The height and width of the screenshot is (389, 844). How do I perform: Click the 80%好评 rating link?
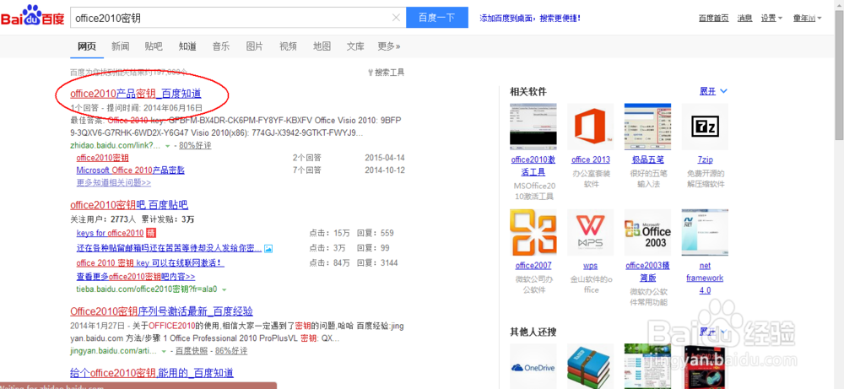pyautogui.click(x=196, y=146)
